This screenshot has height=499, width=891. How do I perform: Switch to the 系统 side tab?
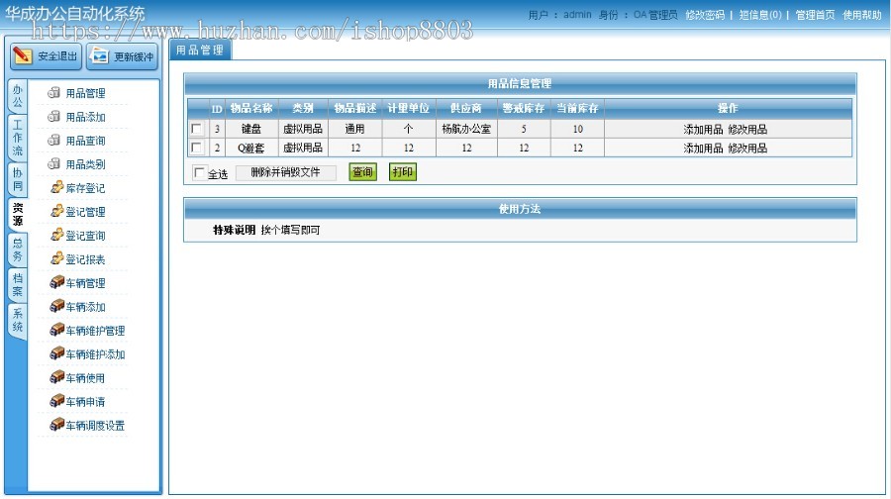tap(18, 321)
